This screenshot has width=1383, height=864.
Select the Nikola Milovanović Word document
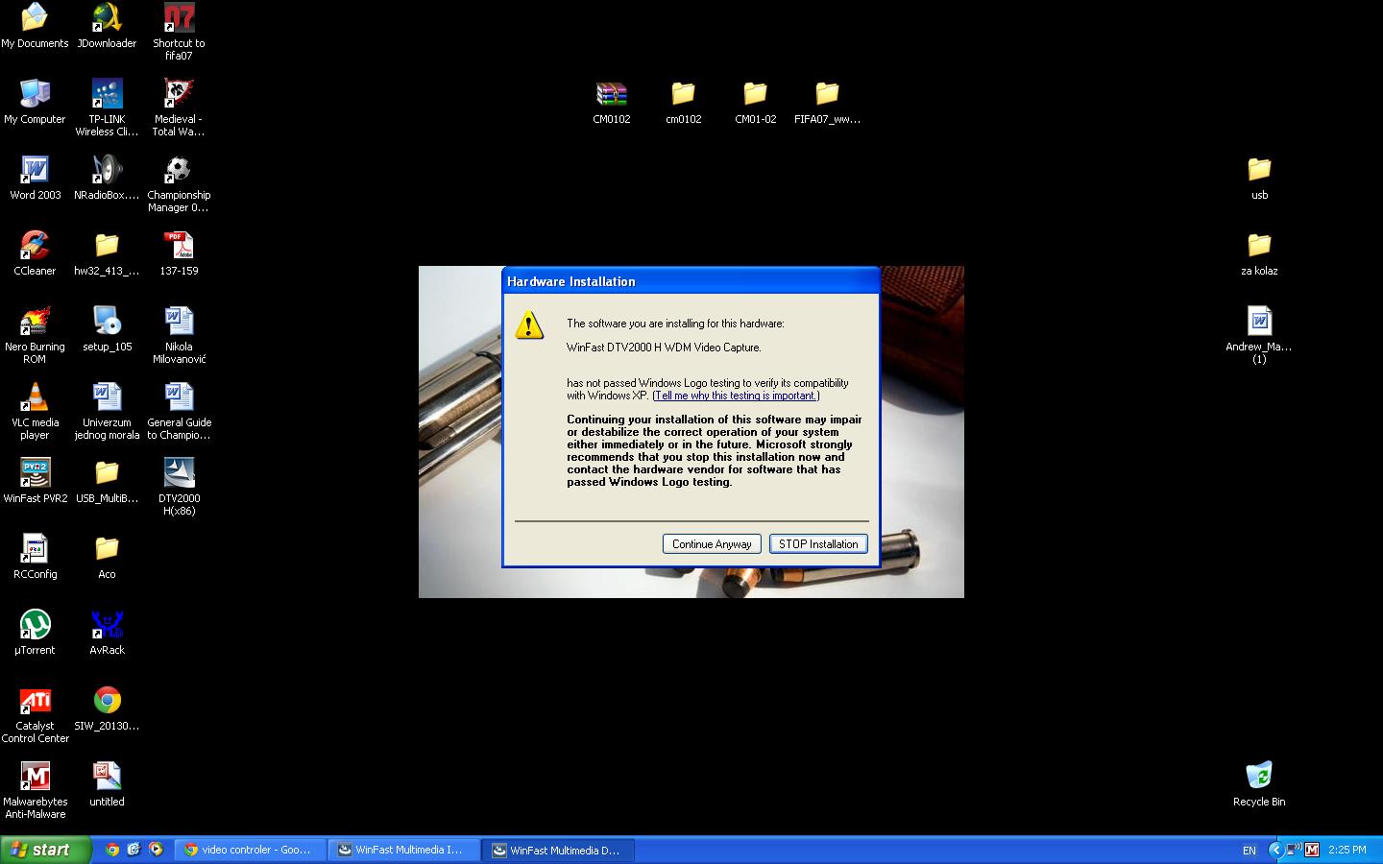coord(179,335)
